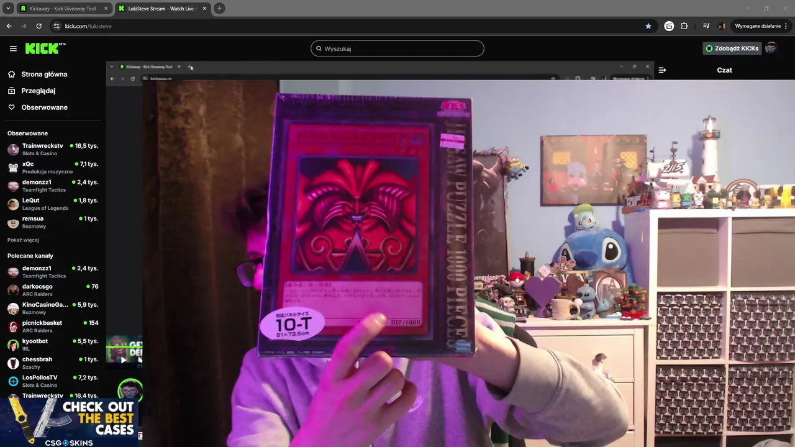Expand followed list with Pokaż więcej
The width and height of the screenshot is (795, 447).
23,240
